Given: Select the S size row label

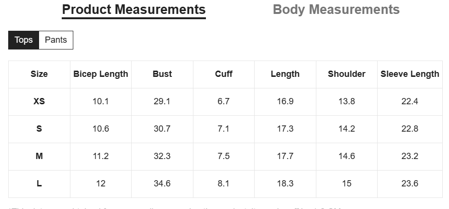Looking at the screenshot, I should (x=39, y=129).
